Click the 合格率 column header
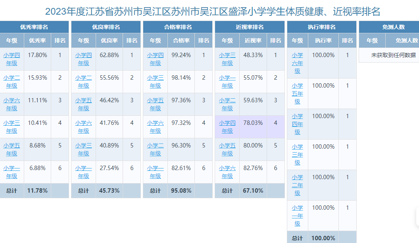The width and height of the screenshot is (419, 243). click(x=181, y=40)
